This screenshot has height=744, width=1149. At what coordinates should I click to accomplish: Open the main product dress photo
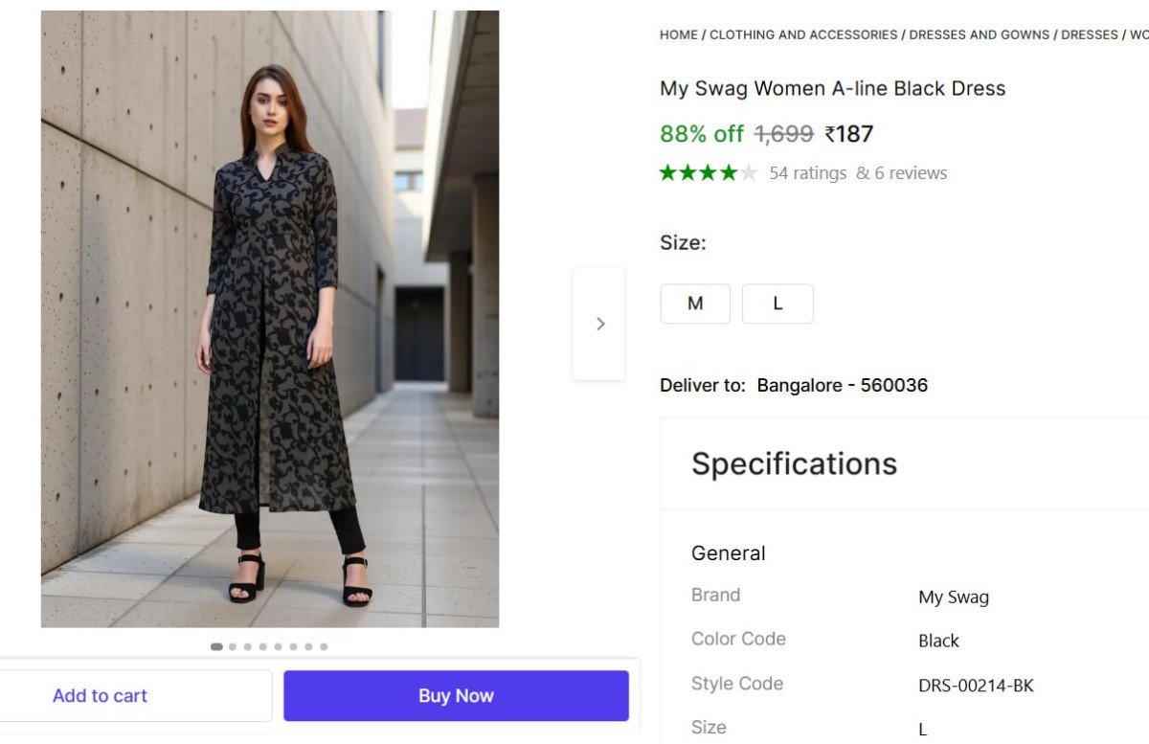[270, 319]
